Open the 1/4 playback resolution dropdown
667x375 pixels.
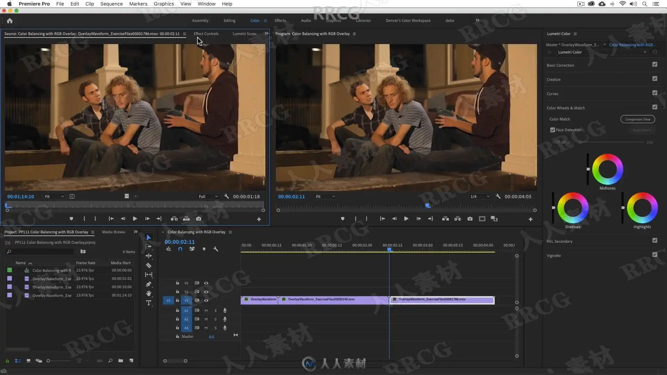[x=480, y=197]
